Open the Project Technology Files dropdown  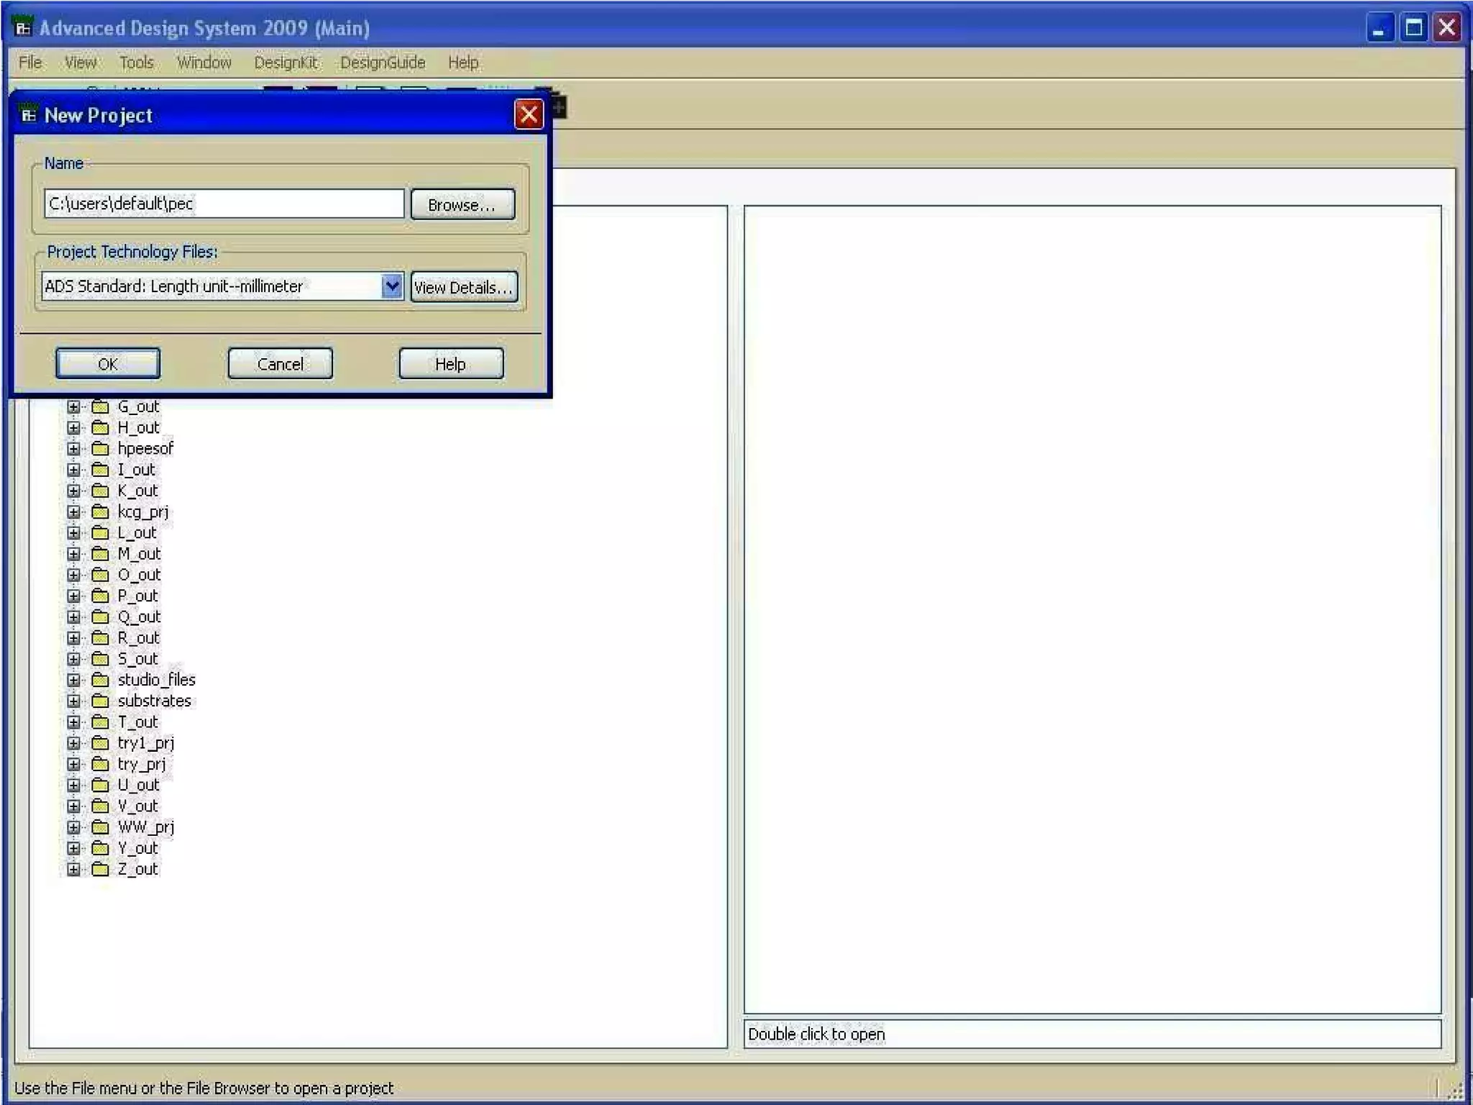[392, 286]
